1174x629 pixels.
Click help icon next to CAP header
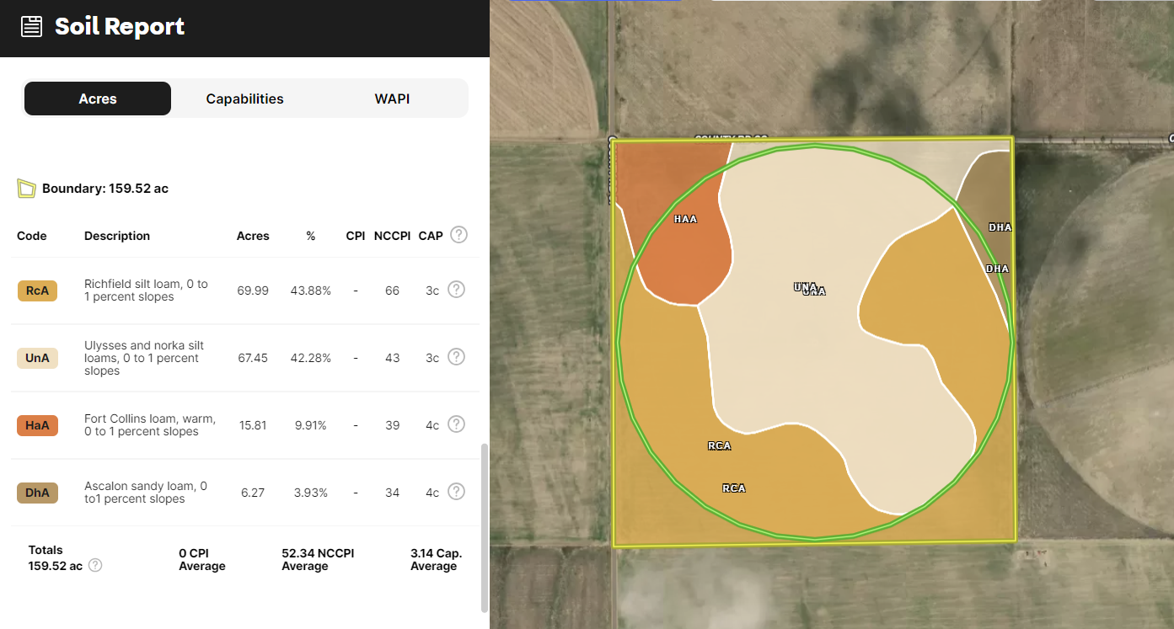point(458,235)
